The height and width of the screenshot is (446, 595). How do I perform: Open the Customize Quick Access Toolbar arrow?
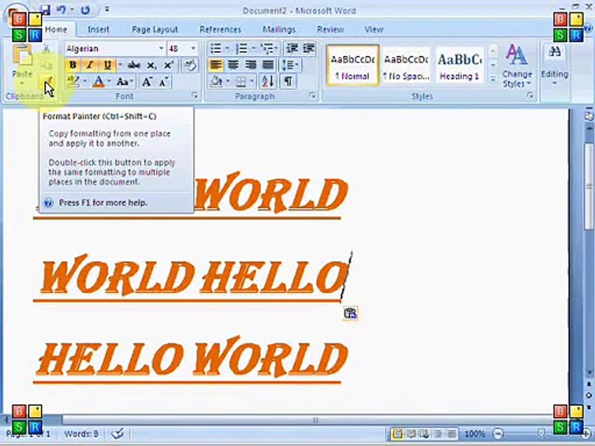coord(107,10)
